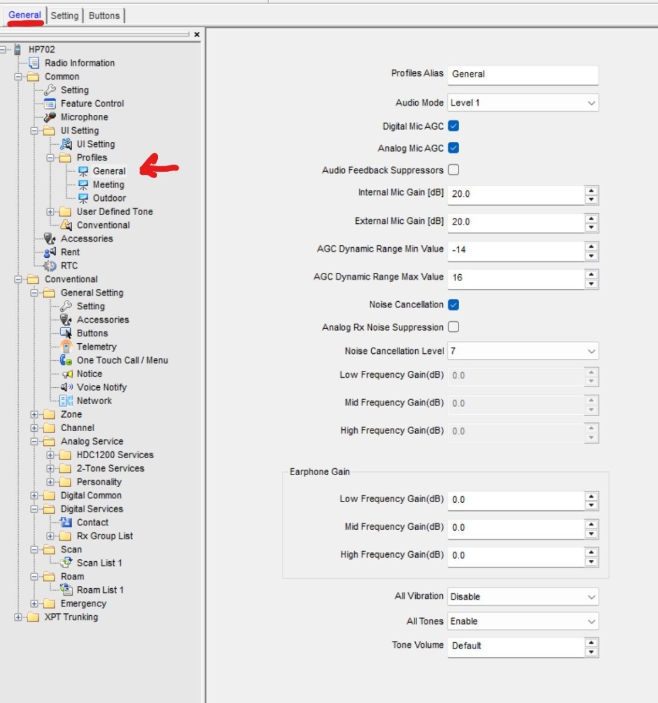The height and width of the screenshot is (703, 658).
Task: Click the Feature Control icon
Action: (x=50, y=104)
